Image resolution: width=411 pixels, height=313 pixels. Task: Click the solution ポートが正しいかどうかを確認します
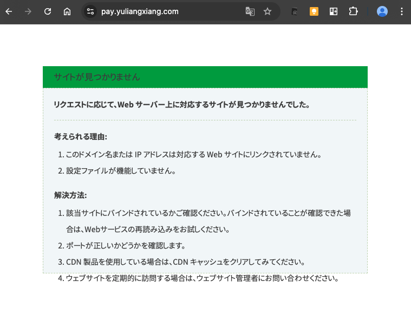tap(126, 246)
